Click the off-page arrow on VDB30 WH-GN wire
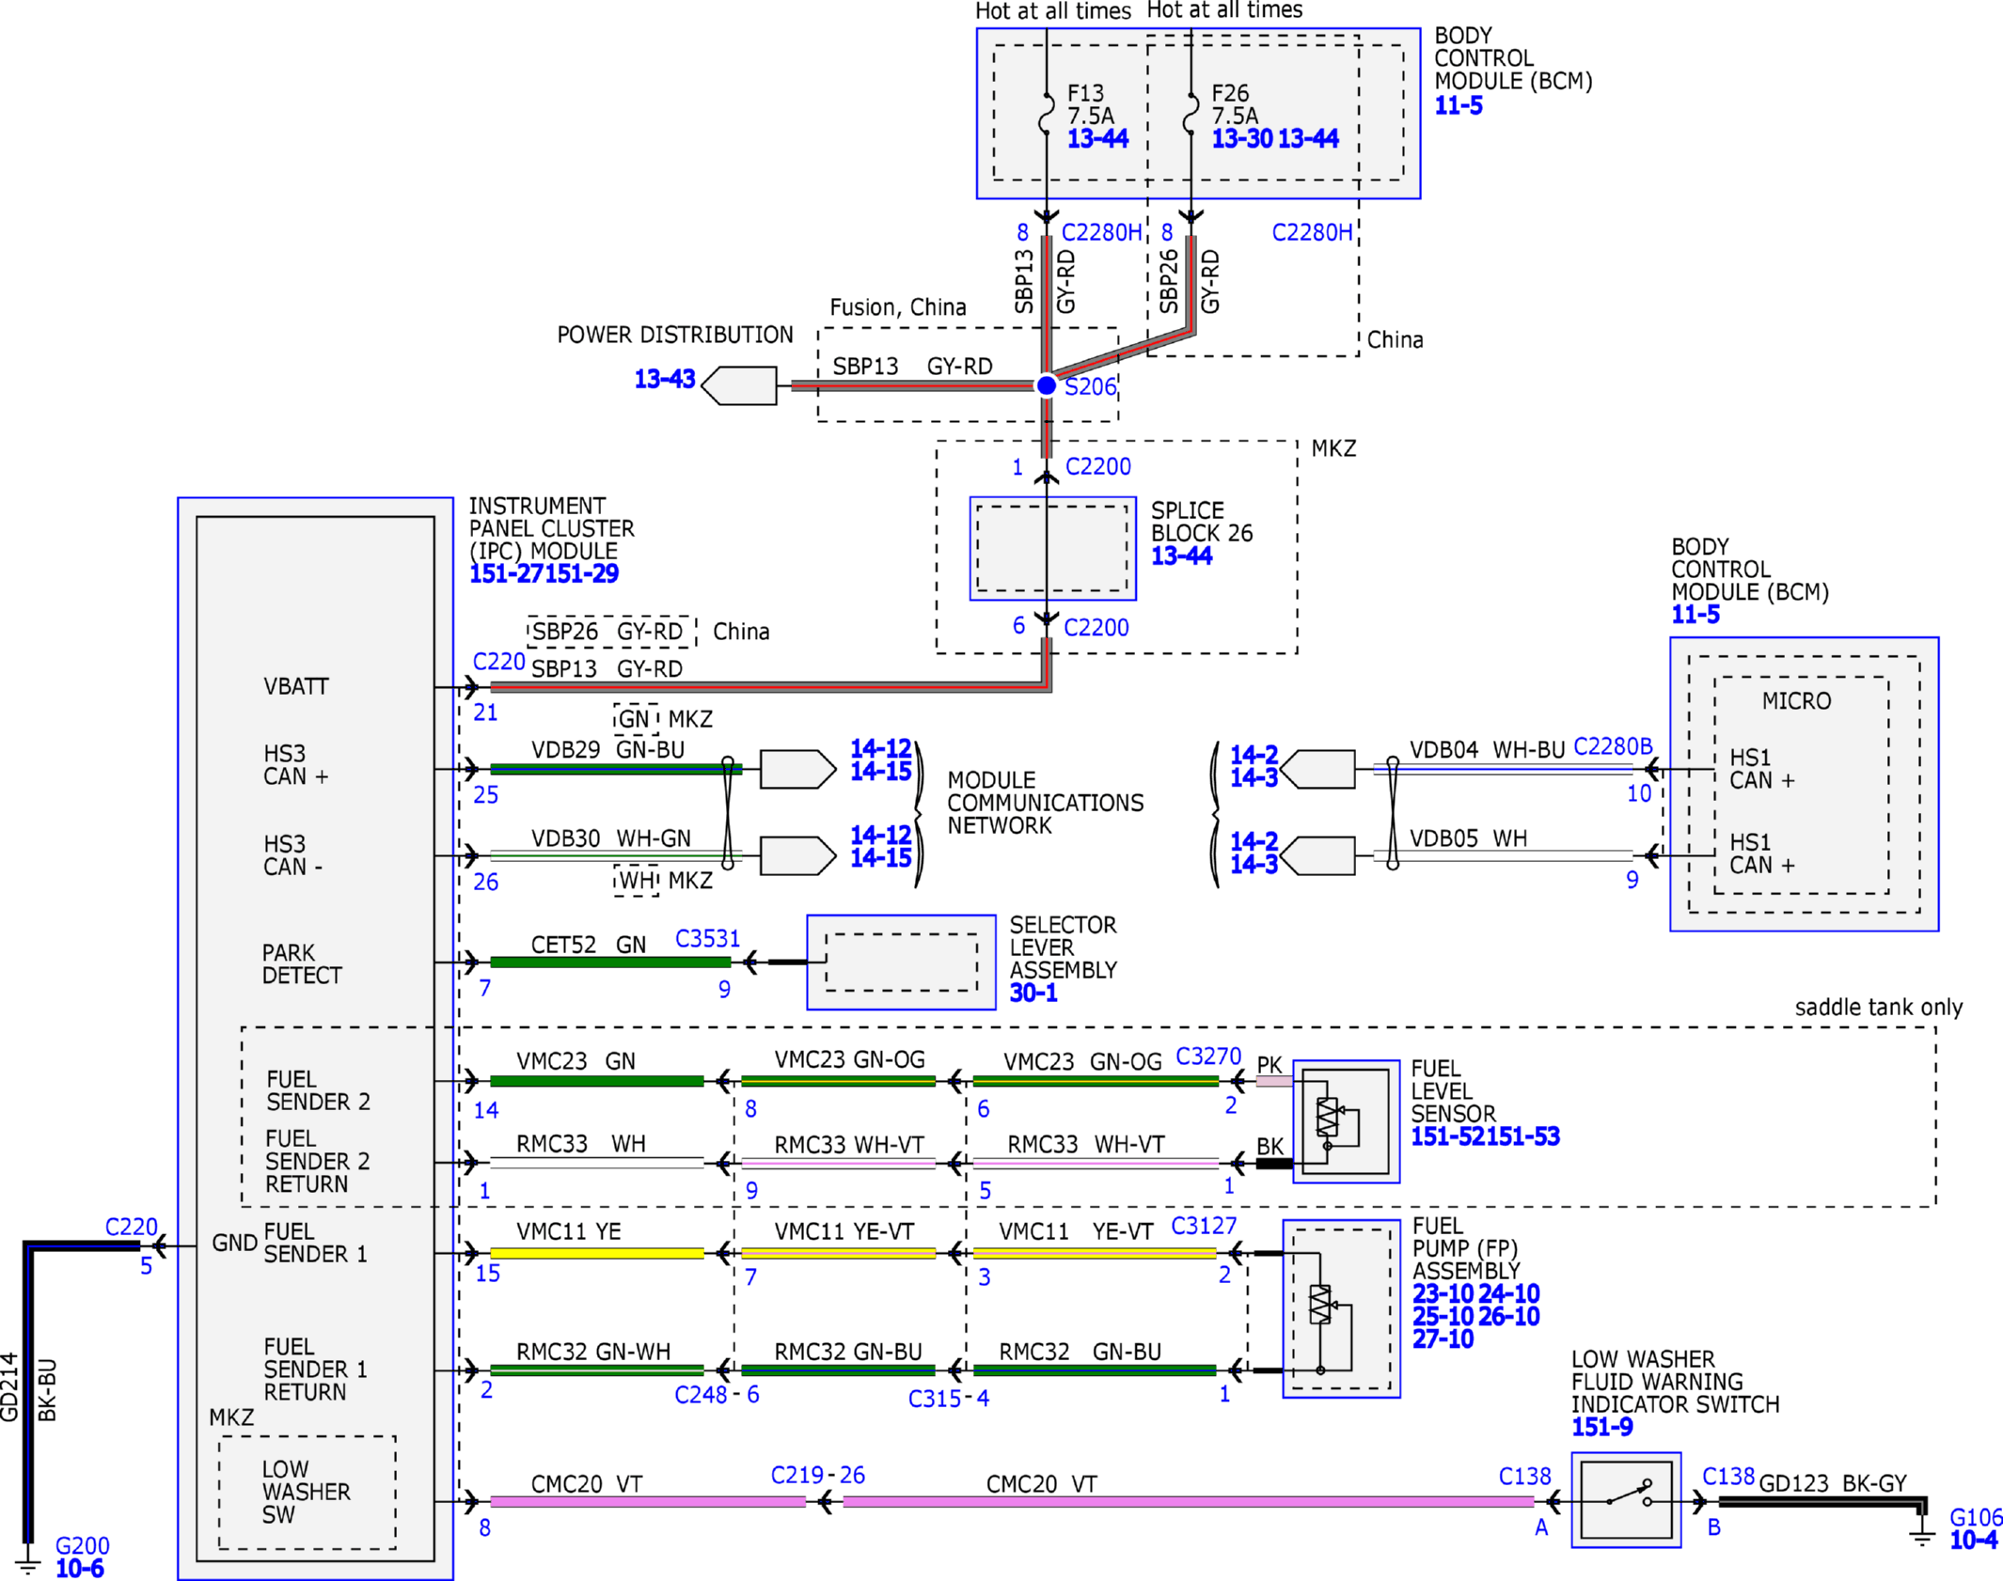 coord(797,855)
